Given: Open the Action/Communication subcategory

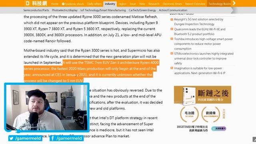Looking at the screenshot, I should pos(173,10).
